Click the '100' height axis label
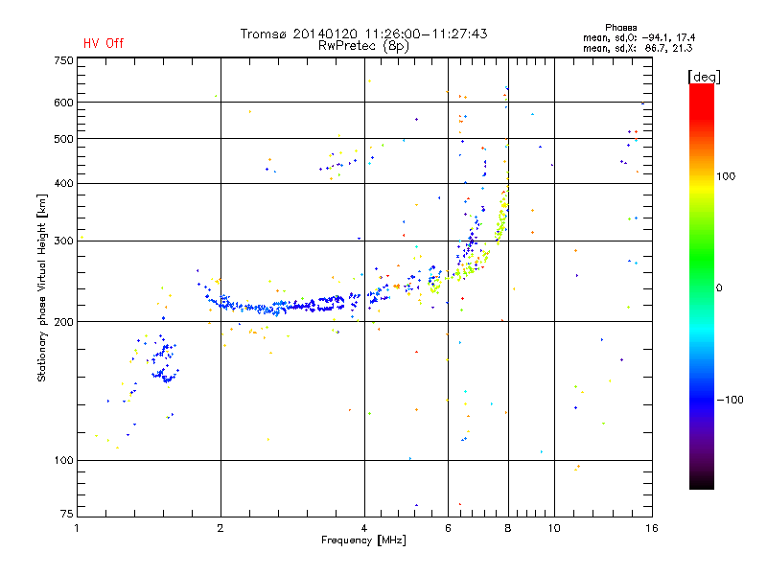The height and width of the screenshot is (575, 767). coord(63,460)
